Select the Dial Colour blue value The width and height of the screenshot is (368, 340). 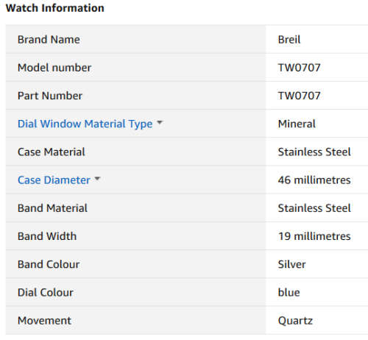pos(289,292)
